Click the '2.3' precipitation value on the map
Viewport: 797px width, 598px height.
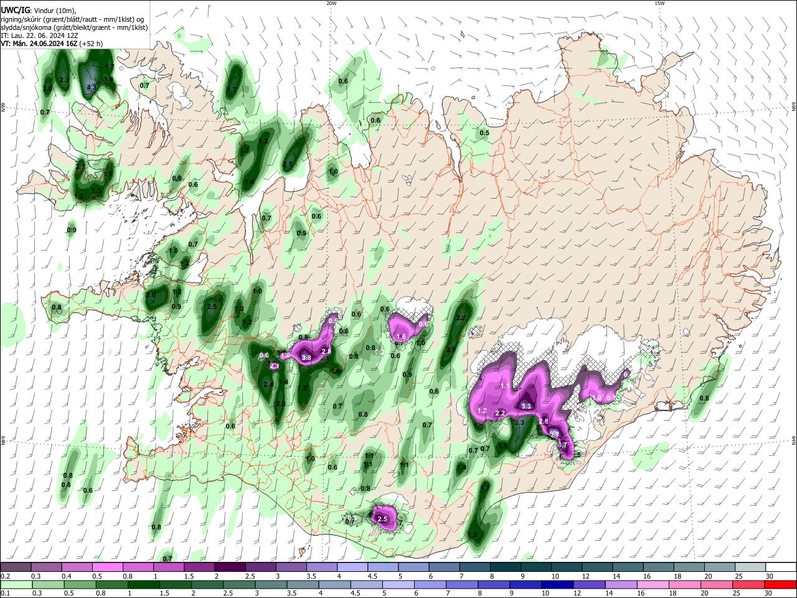[64, 80]
